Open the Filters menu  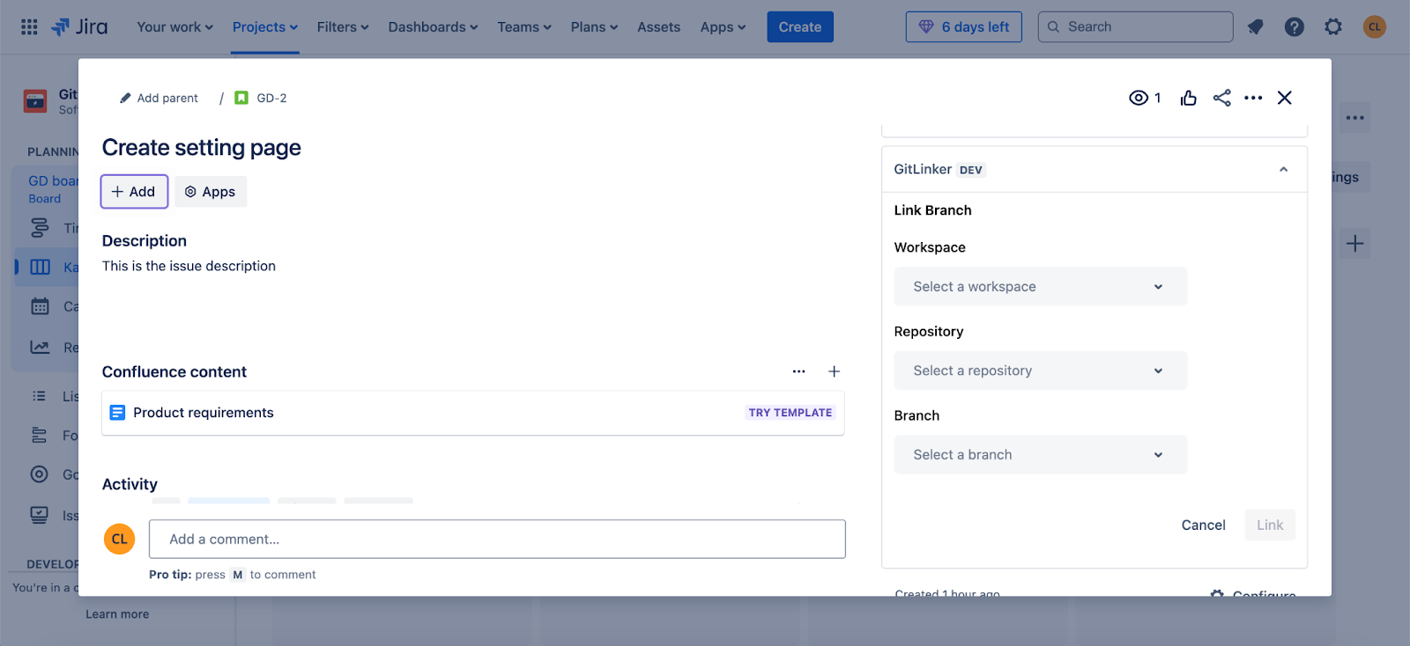click(x=343, y=27)
